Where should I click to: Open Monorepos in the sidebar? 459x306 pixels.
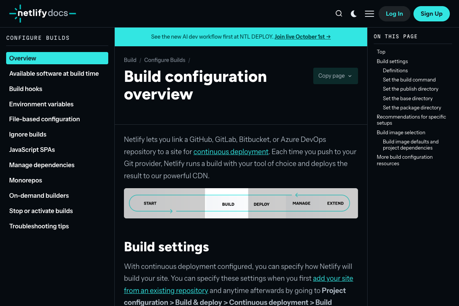pos(26,180)
